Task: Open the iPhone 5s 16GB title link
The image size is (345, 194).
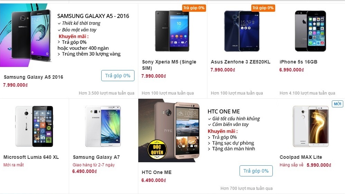Action: click(x=298, y=62)
